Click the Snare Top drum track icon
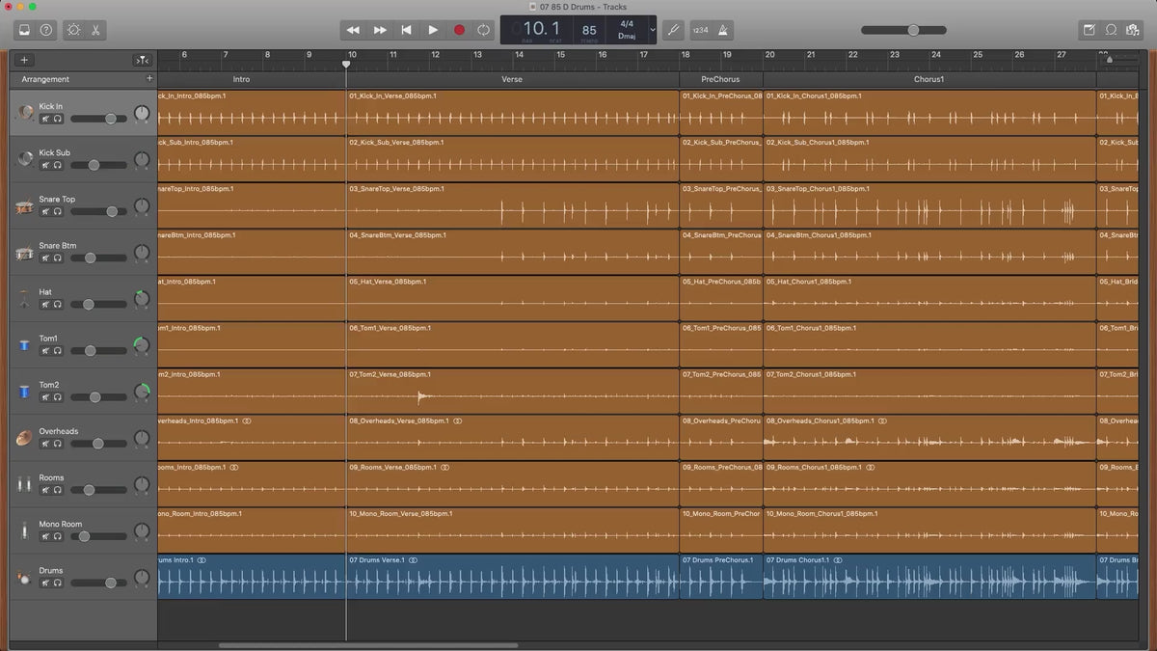This screenshot has width=1157, height=651. tap(24, 207)
